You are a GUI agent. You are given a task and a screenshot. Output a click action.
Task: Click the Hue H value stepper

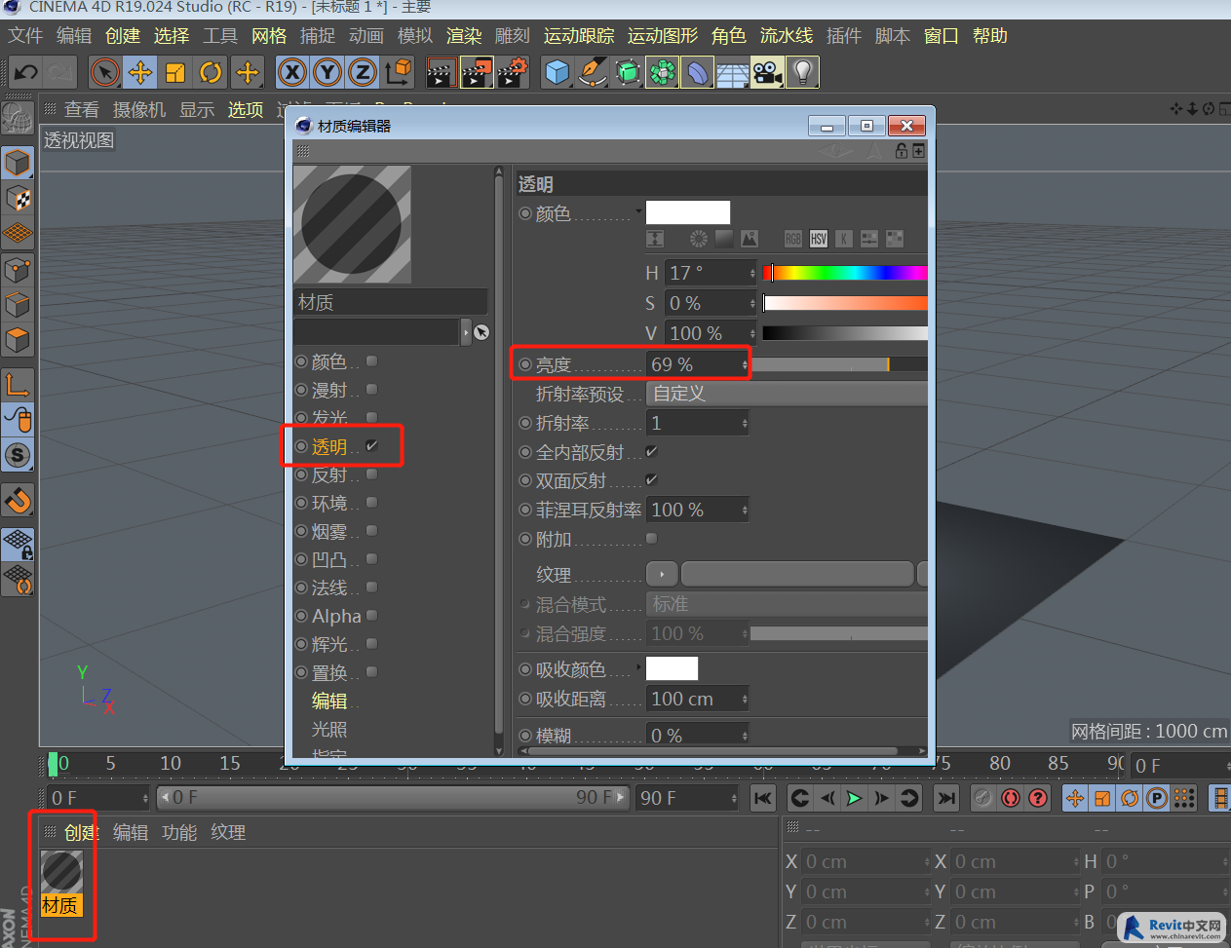click(x=752, y=273)
